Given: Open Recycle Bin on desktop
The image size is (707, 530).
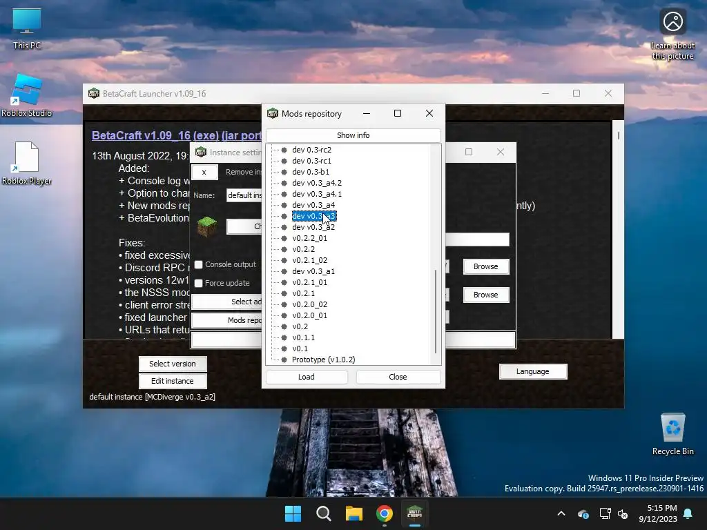Looking at the screenshot, I should click(x=672, y=433).
